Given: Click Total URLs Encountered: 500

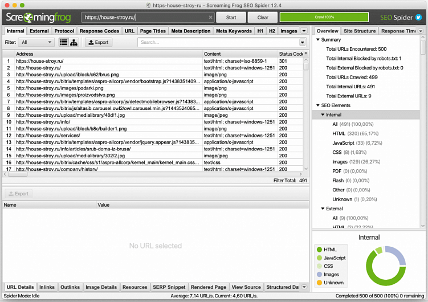Looking at the screenshot, I should click(356, 49).
